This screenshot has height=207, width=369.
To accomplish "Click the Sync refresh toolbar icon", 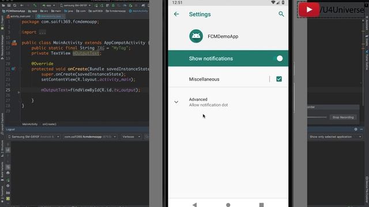I will (14, 5).
